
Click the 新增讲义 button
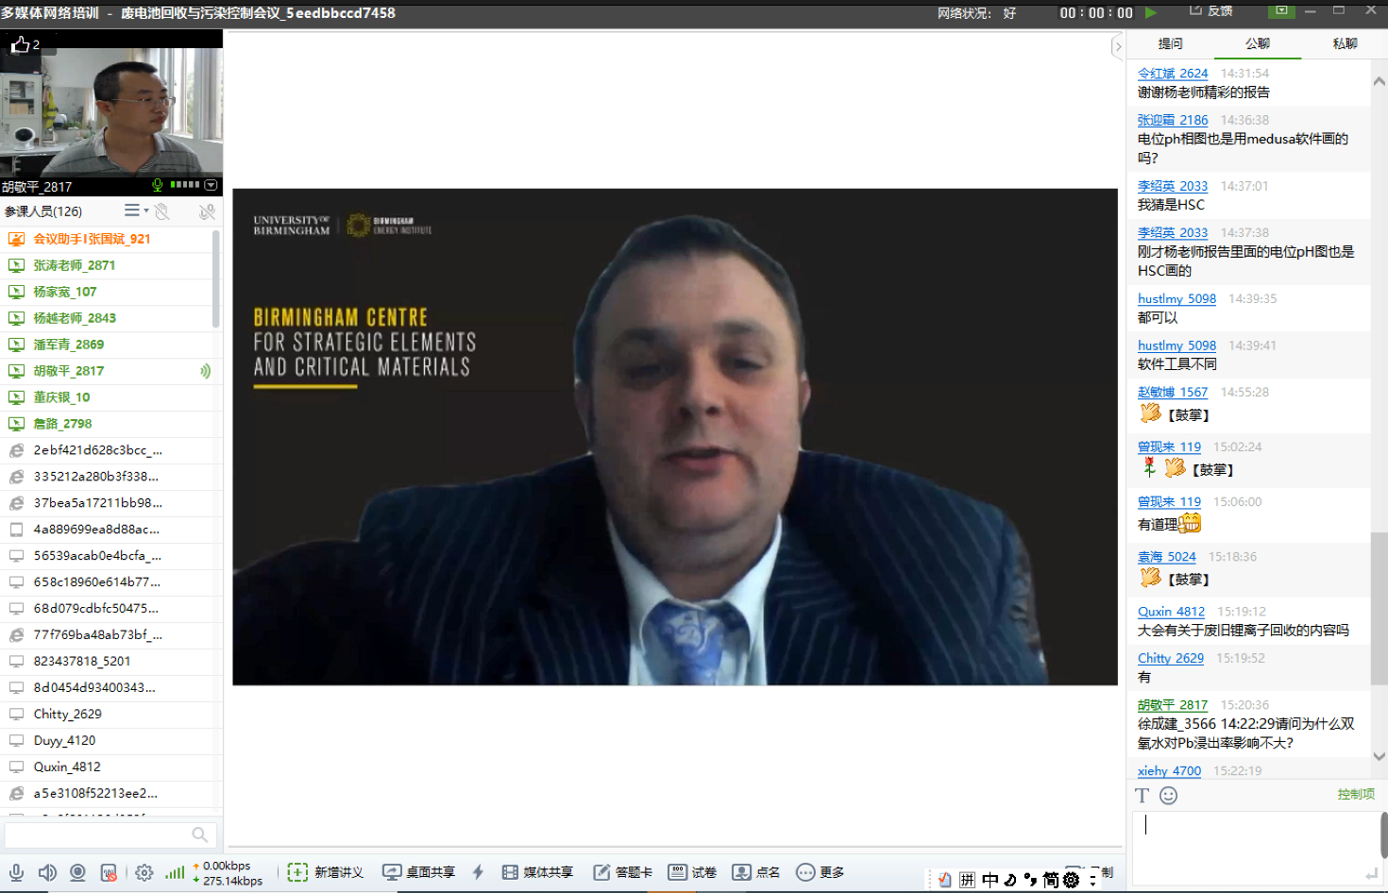click(x=326, y=872)
